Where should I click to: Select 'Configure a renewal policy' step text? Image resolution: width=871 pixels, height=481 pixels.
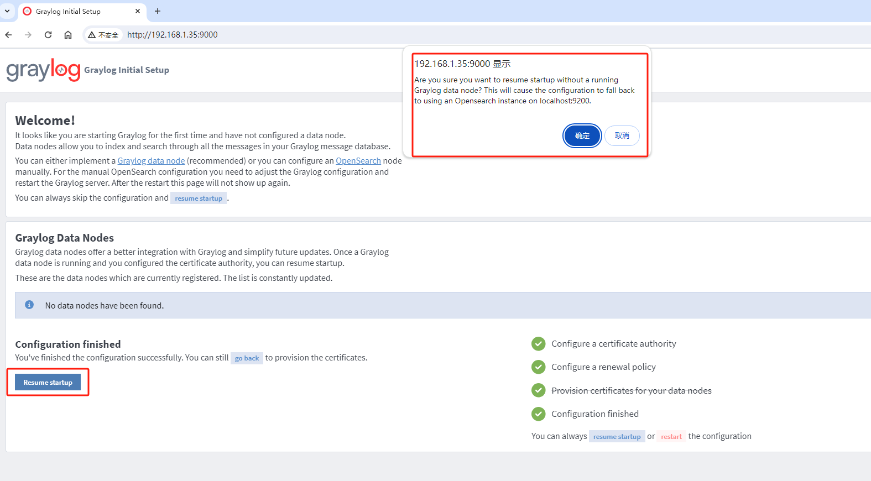(x=603, y=367)
